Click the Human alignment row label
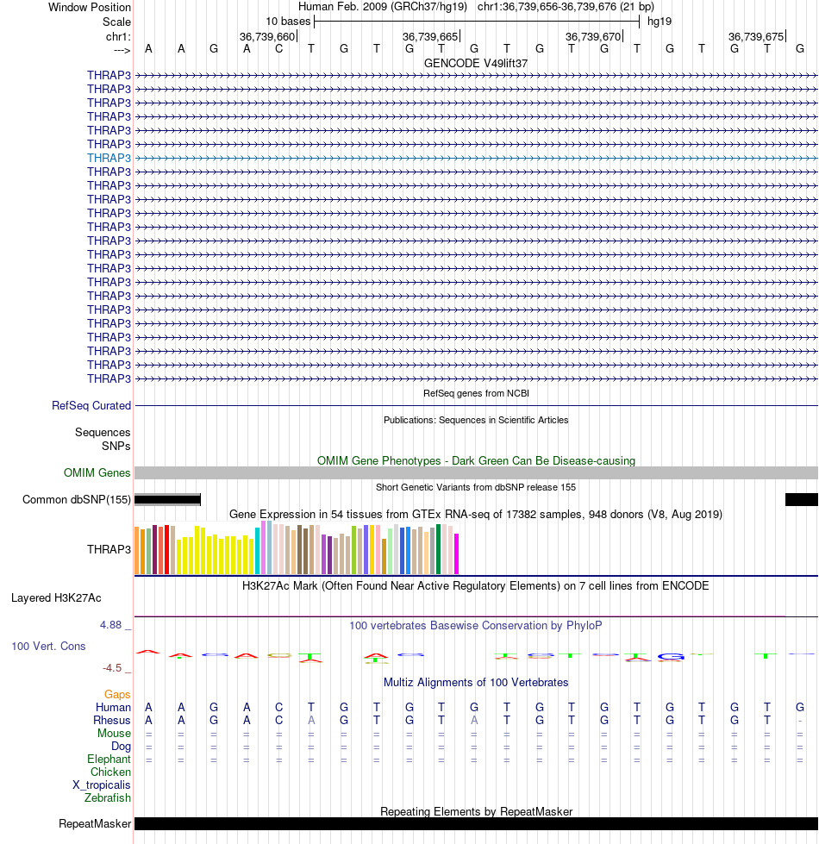 tap(114, 707)
